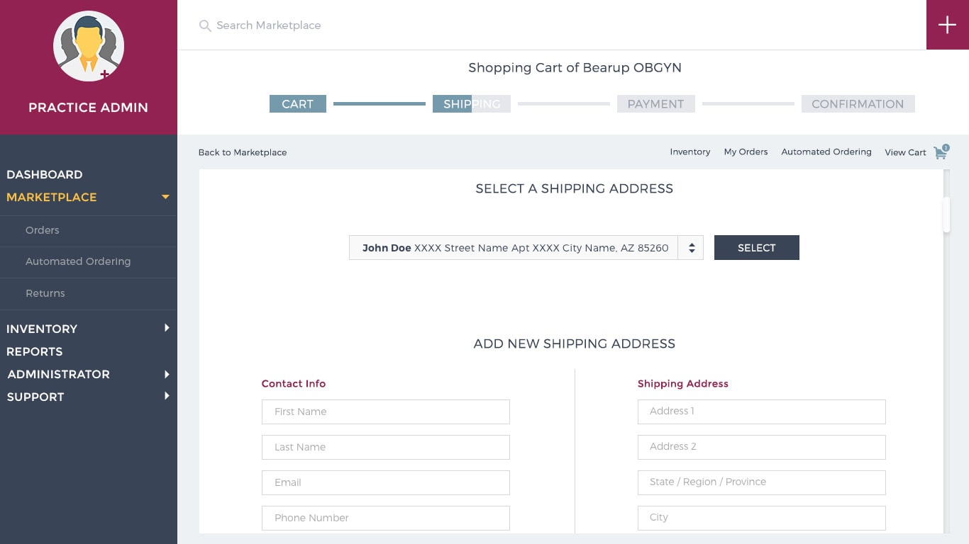Expand the Administrator sidebar arrow
Screen dimensions: 969x544
(167, 374)
